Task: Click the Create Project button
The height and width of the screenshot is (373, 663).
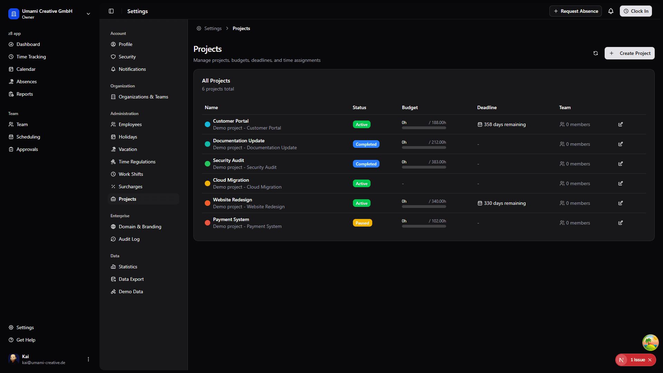Action: pyautogui.click(x=629, y=53)
